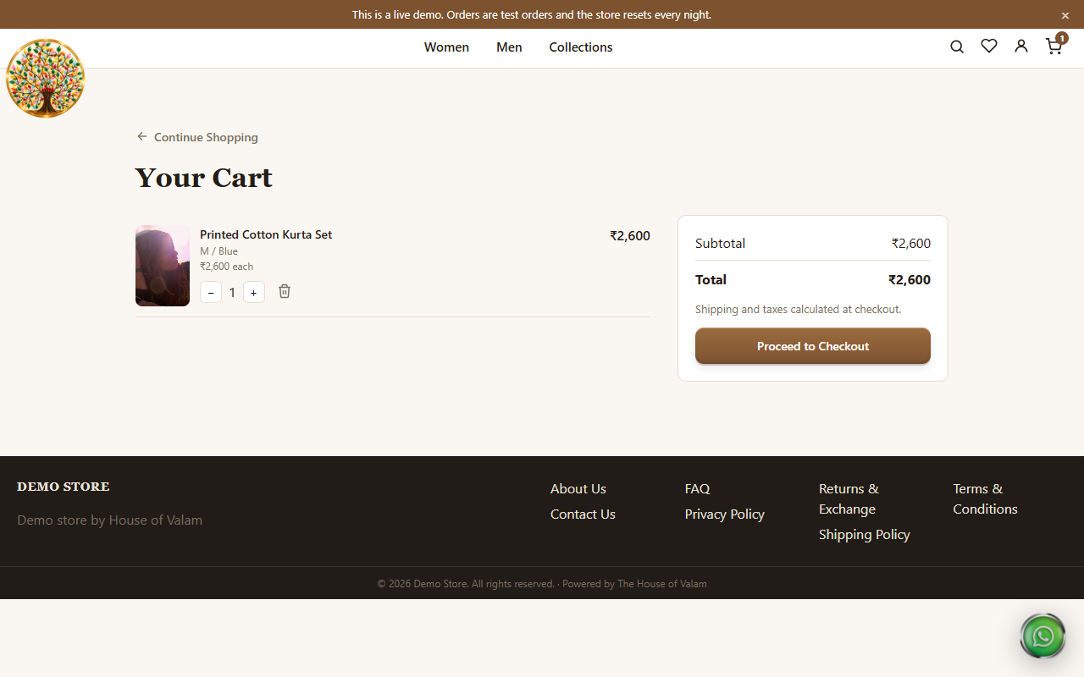This screenshot has width=1084, height=677.
Task: Open Privacy Policy footer link
Action: [x=725, y=514]
